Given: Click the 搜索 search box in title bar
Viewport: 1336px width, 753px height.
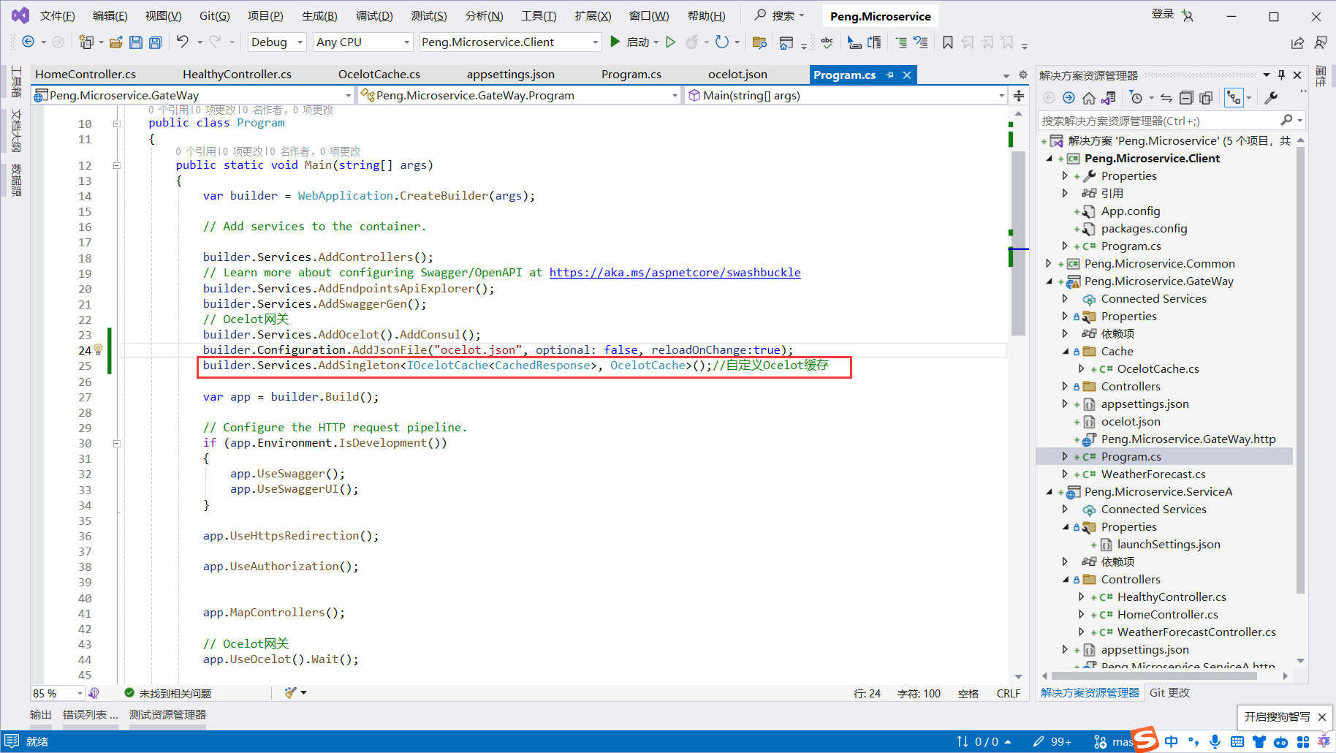Looking at the screenshot, I should click(779, 15).
